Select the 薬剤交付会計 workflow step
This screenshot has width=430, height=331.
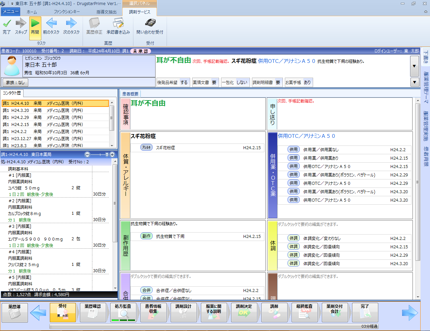click(x=335, y=313)
